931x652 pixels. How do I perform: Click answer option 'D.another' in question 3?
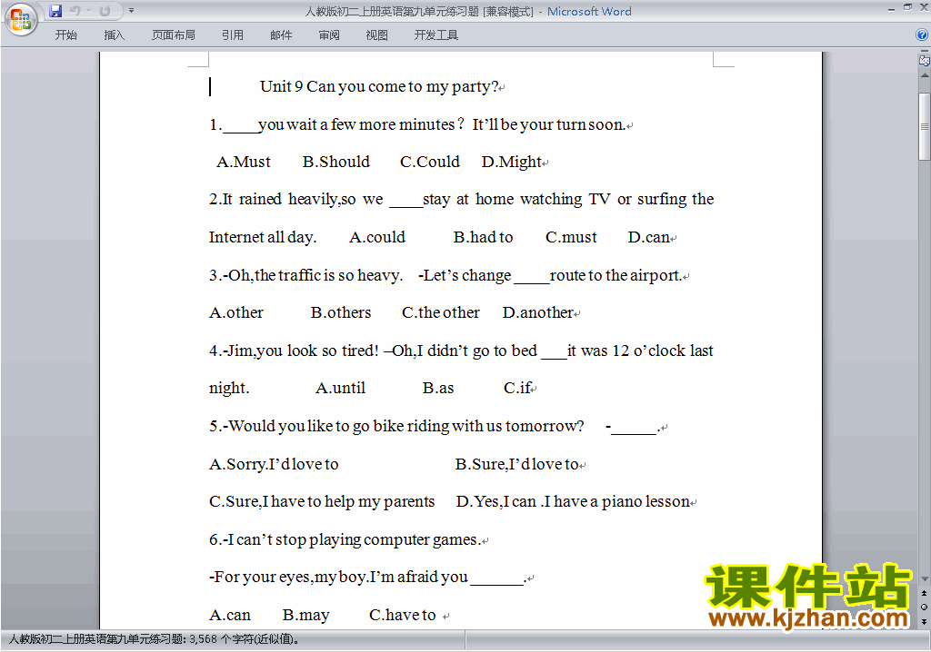(x=538, y=312)
